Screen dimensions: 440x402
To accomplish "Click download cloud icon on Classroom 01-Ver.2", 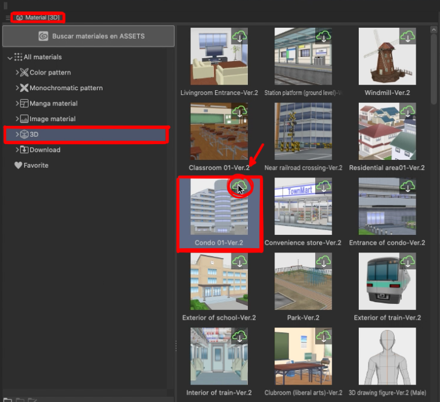I will (241, 111).
